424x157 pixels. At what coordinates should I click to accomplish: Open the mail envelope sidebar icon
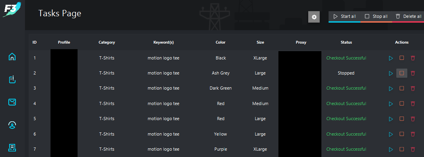12,102
